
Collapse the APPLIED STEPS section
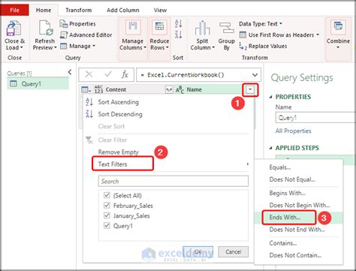270,148
